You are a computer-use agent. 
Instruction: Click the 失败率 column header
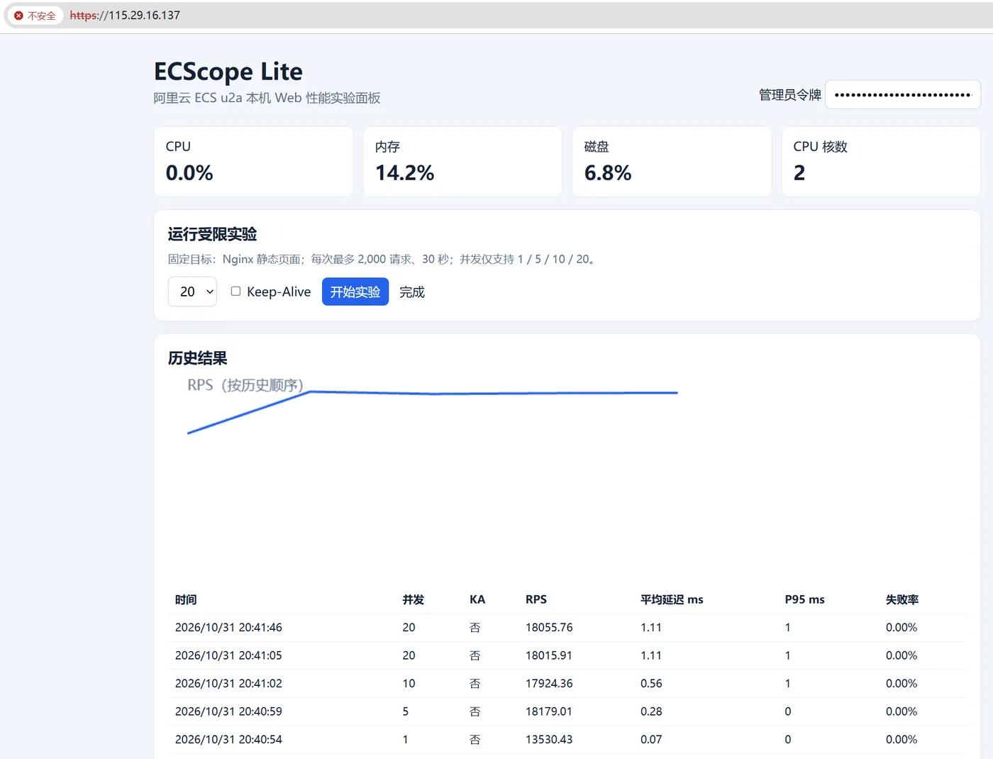902,599
